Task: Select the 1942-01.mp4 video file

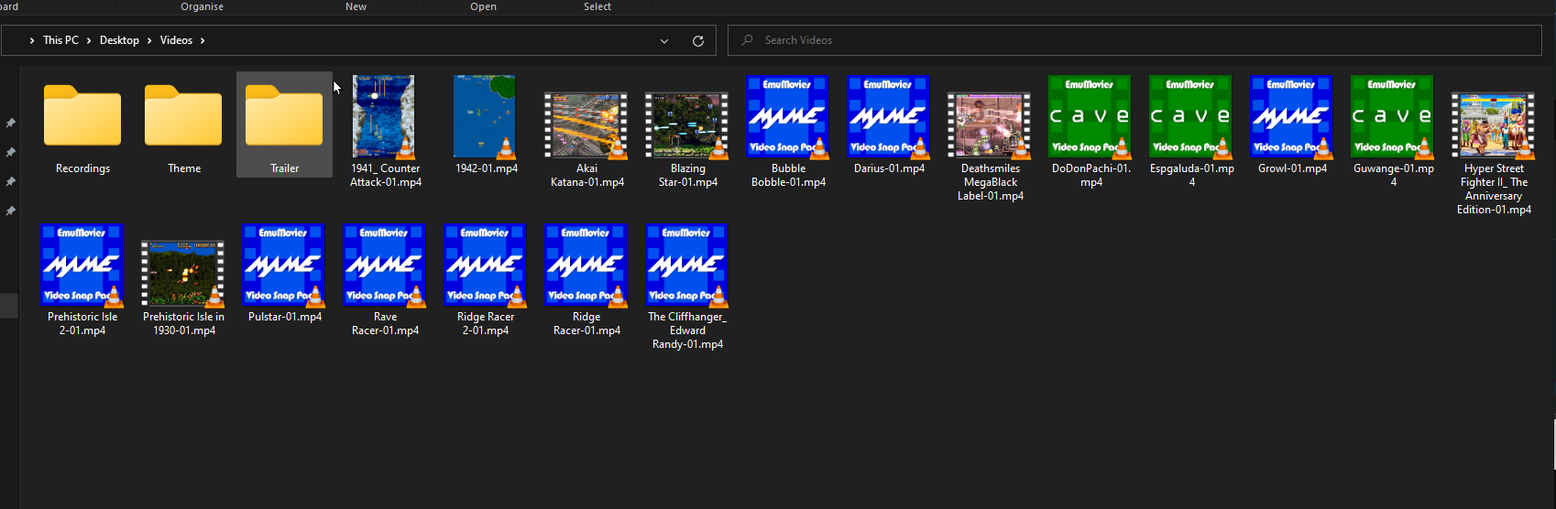Action: [x=485, y=117]
